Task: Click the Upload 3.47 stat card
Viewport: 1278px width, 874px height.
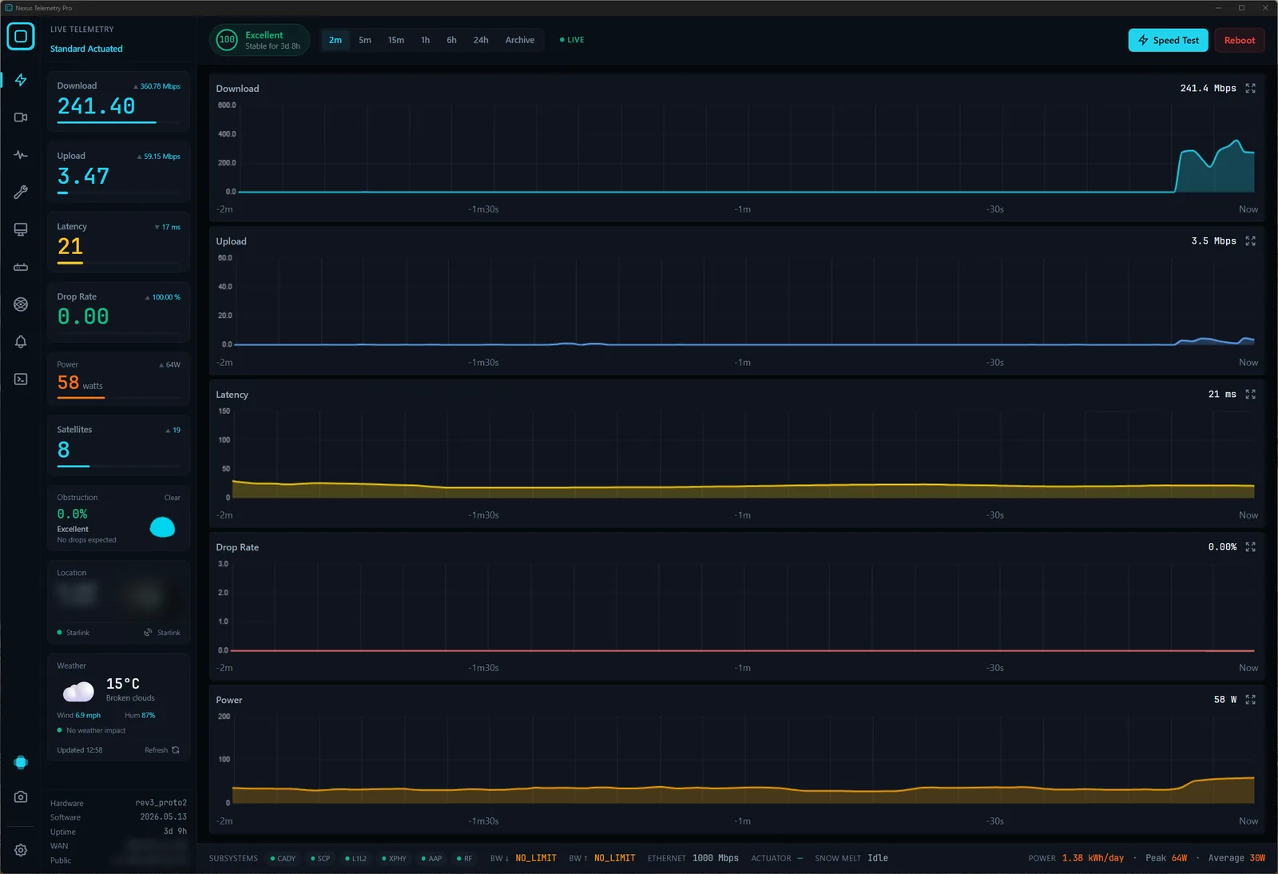Action: (x=118, y=172)
